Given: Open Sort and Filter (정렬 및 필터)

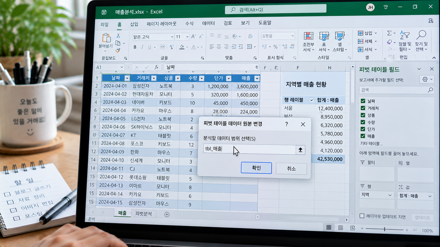Looking at the screenshot, I should pos(404,41).
